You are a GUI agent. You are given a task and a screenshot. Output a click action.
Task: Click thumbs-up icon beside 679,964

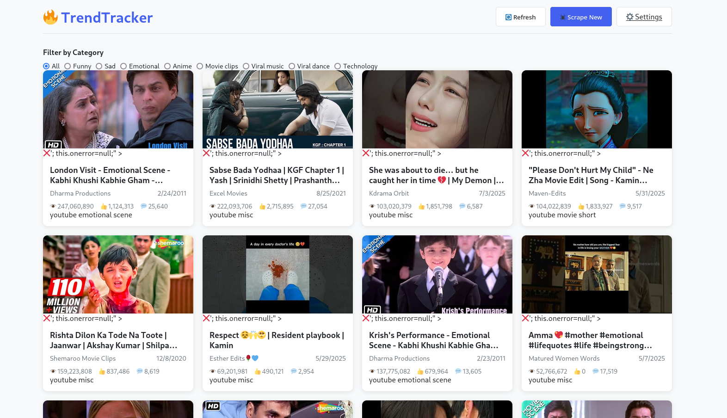(x=420, y=371)
